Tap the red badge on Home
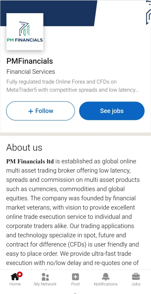Image resolution: width=151 pixels, height=294 pixels. [x=20, y=274]
